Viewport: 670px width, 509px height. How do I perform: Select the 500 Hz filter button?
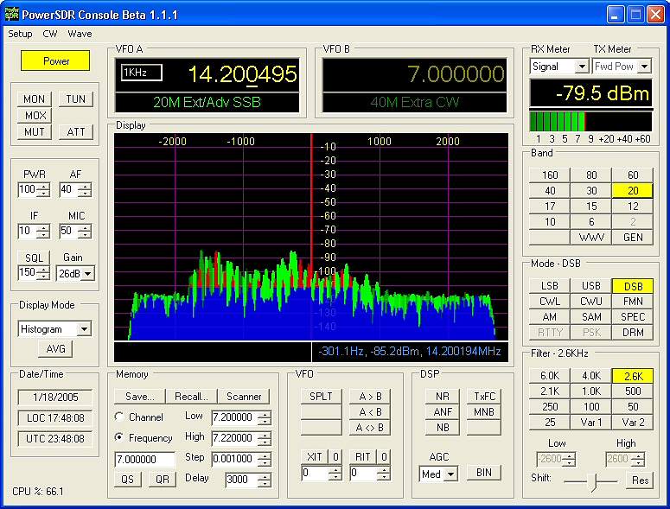pos(633,391)
